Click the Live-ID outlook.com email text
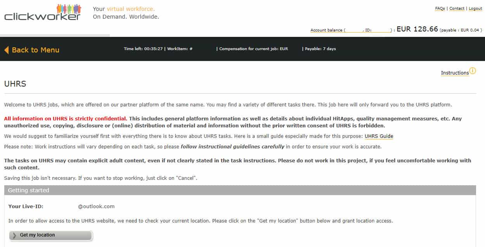 click(x=96, y=207)
